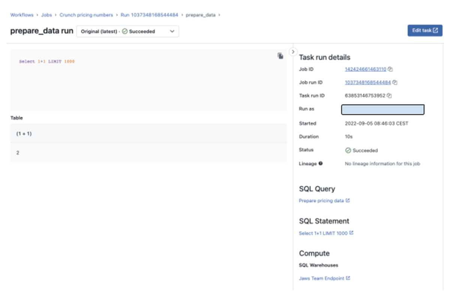Copy the Job ID value
The image size is (450, 300).
tap(390, 69)
